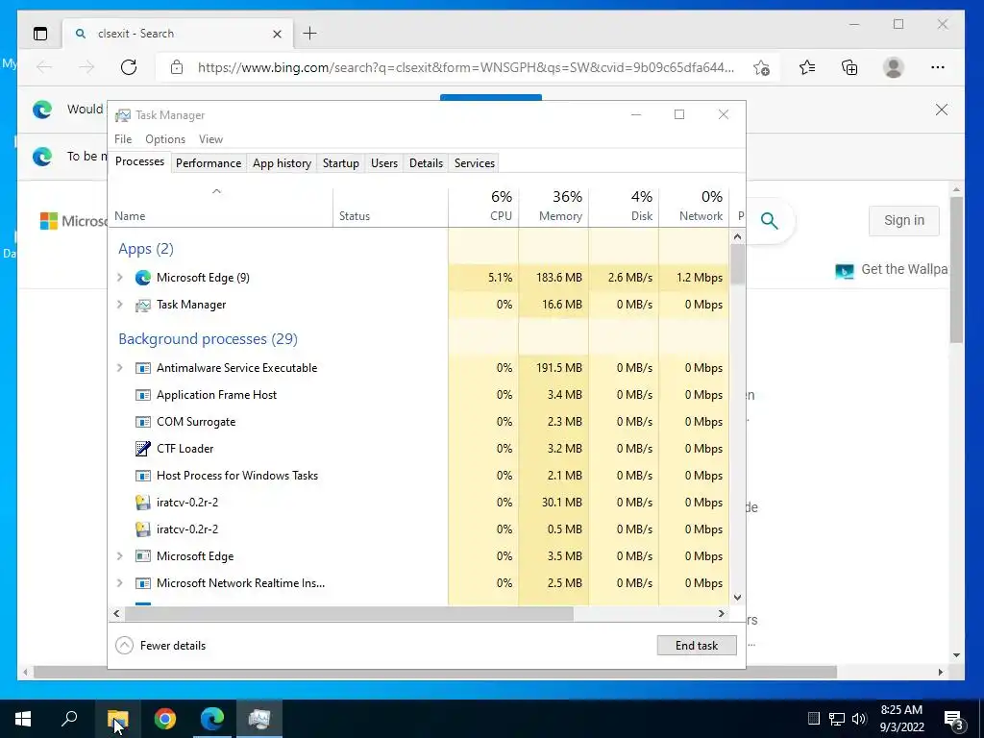Image resolution: width=984 pixels, height=738 pixels.
Task: Open the View menu in Task Manager
Action: tap(210, 139)
